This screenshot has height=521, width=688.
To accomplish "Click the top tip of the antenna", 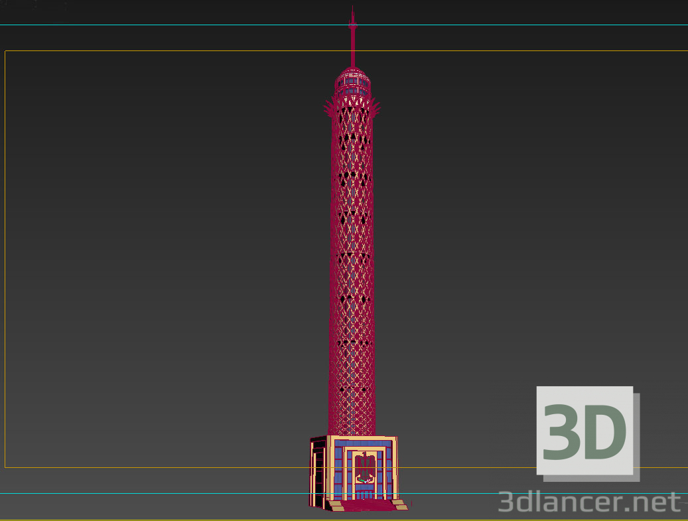I will click(352, 8).
